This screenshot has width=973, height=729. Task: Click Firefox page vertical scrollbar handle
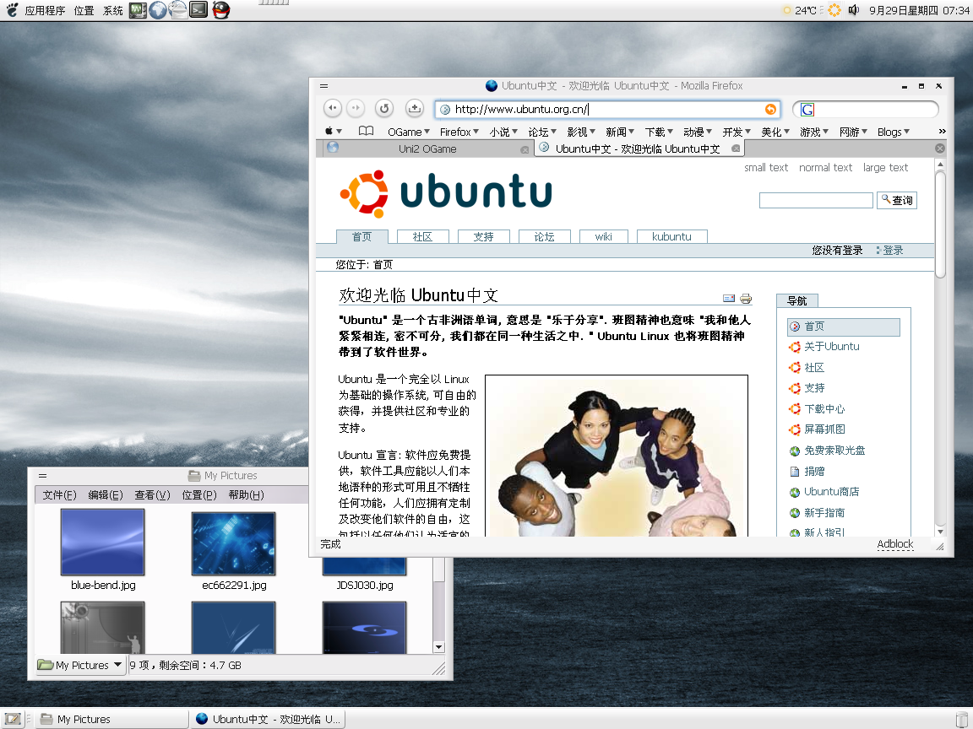coord(940,224)
